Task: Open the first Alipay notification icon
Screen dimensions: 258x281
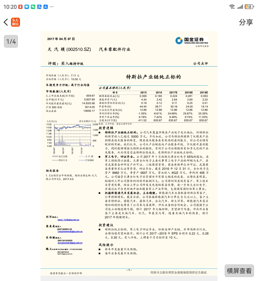Action: (x=39, y=7)
